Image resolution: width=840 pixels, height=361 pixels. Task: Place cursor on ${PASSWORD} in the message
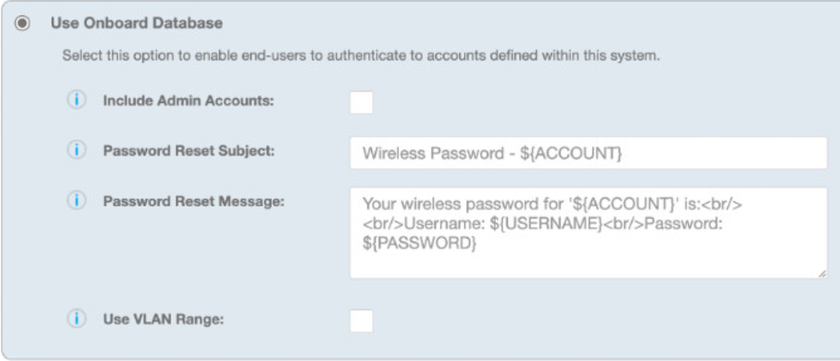point(419,243)
